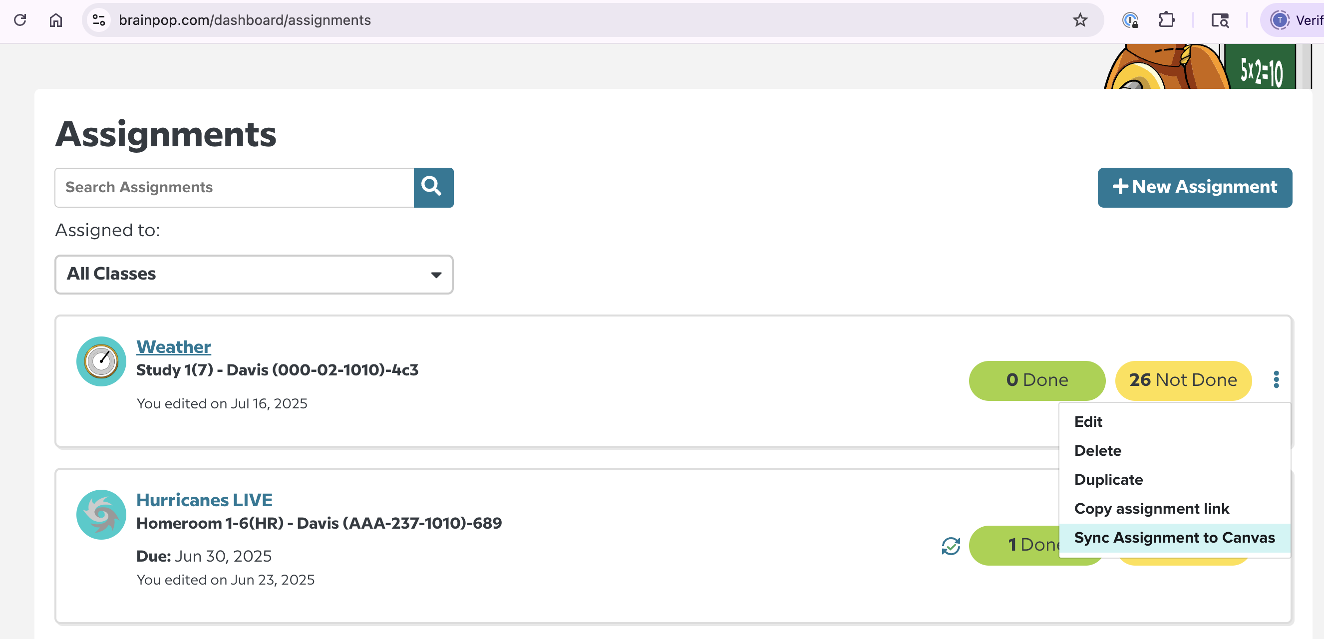Open the browser extensions puzzle icon
The height and width of the screenshot is (639, 1324).
[1166, 20]
